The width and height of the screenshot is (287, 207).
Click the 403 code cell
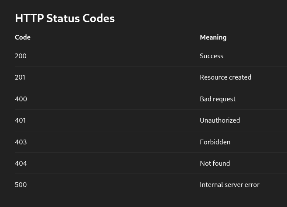(x=21, y=142)
